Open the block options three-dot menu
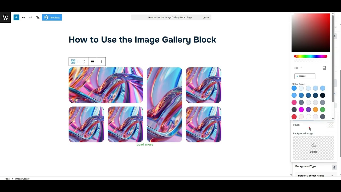341x192 pixels. [101, 61]
